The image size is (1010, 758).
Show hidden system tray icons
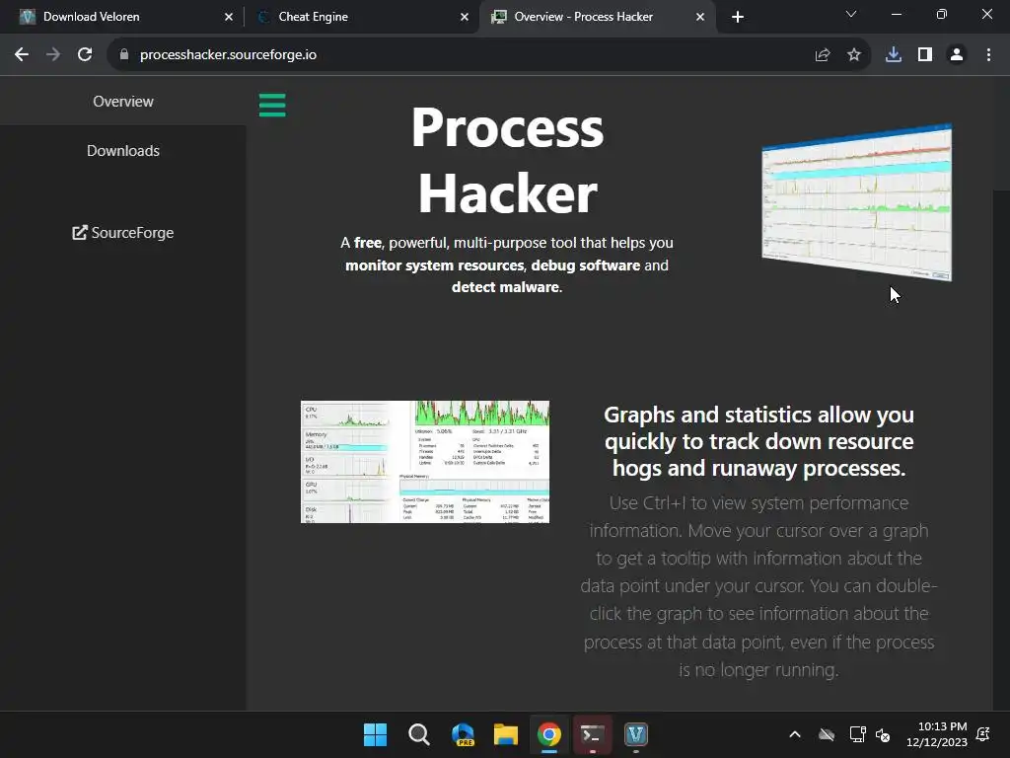(x=795, y=734)
